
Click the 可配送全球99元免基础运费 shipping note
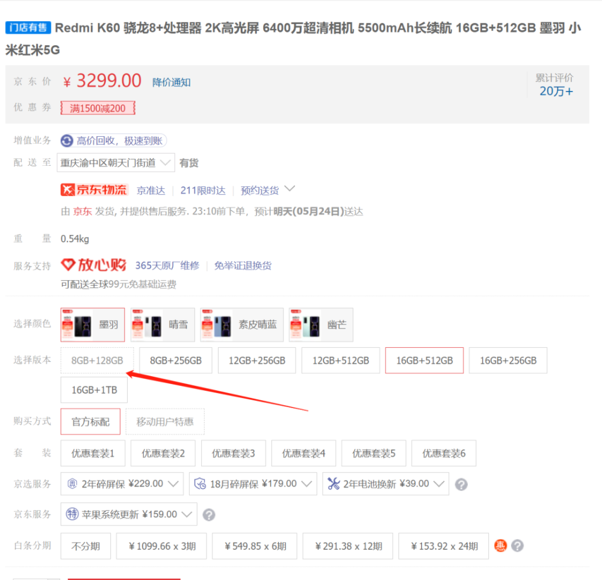118,284
